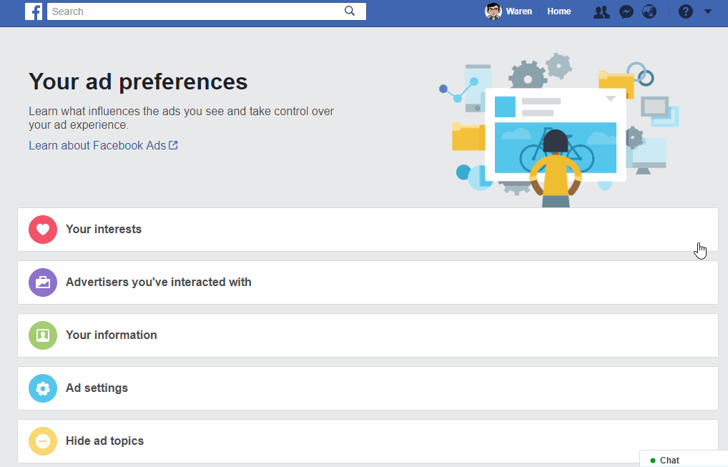Screen dimensions: 728x467
Task: Open the account dropdown arrow
Action: pos(708,11)
